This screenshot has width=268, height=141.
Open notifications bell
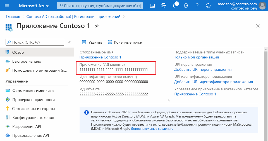(x=175, y=6)
